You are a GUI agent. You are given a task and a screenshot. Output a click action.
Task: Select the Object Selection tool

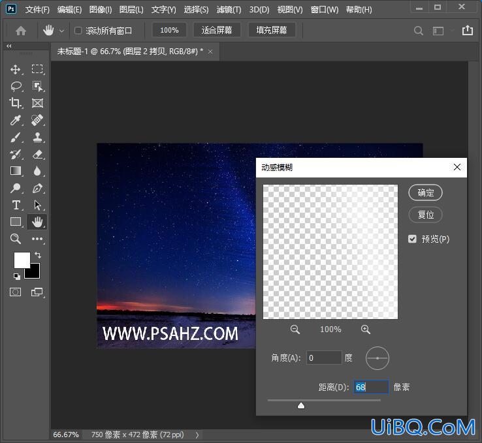click(37, 86)
